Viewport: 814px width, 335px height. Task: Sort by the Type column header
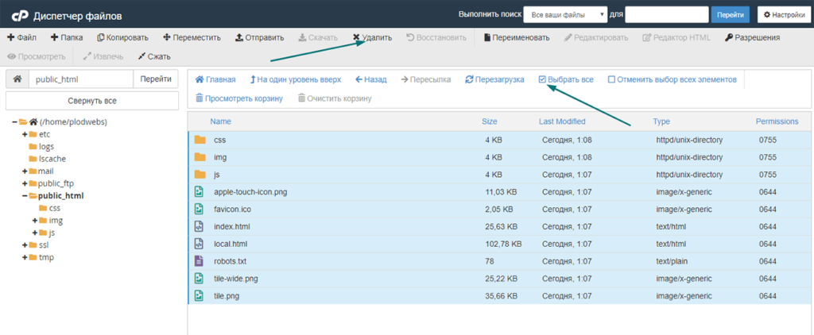pyautogui.click(x=661, y=121)
